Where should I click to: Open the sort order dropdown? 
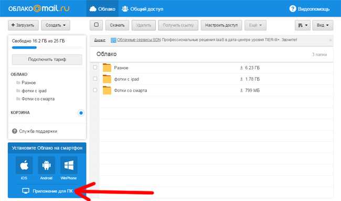pyautogui.click(x=303, y=25)
